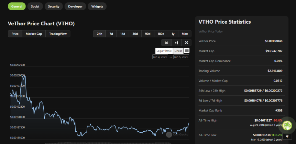Screen dimensions: 296x144
Task: Select the 24h time range
Action: pyautogui.click(x=99, y=34)
